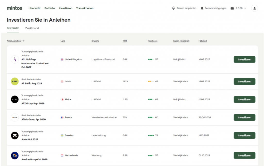The image size is (264, 166).
Task: Select the Unterhaltung industry cell
Action: (99, 135)
